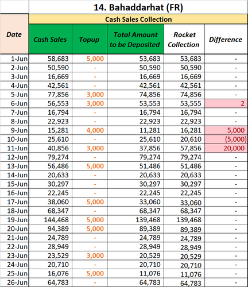The image size is (248, 287).
Task: Select the Topup column header
Action: 90,39
